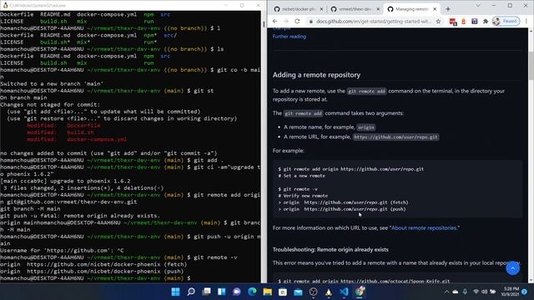The width and height of the screenshot is (534, 300).
Task: Open a new browser tab
Action: (448, 9)
